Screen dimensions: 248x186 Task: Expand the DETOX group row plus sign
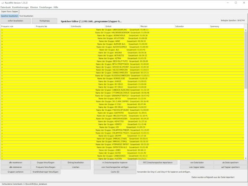pos(2,99)
